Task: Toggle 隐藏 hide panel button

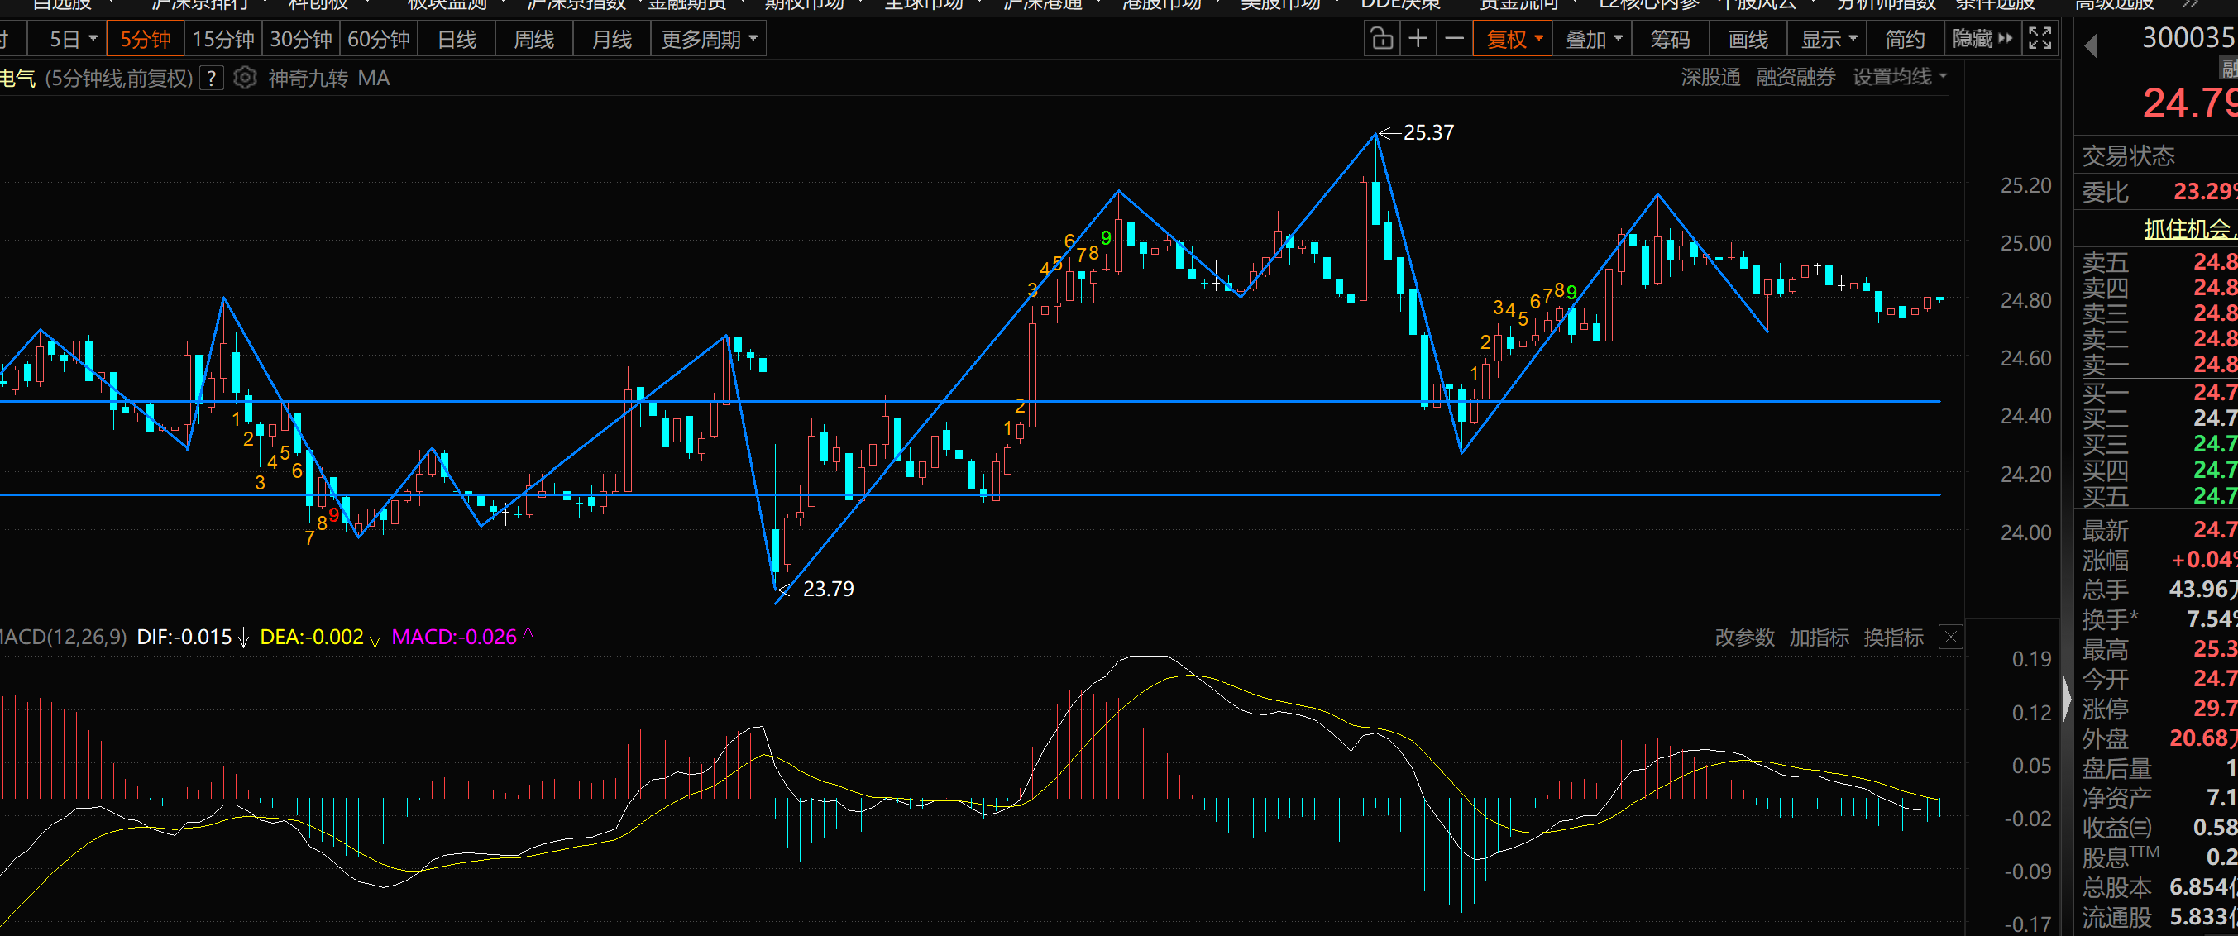Action: click(1982, 39)
